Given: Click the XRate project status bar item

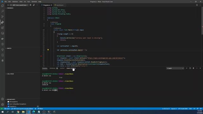Looking at the screenshot, I should point(40,109).
